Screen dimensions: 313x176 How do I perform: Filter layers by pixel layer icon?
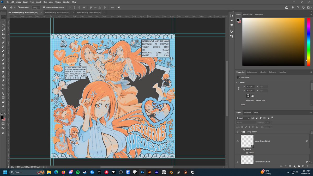[252, 118]
